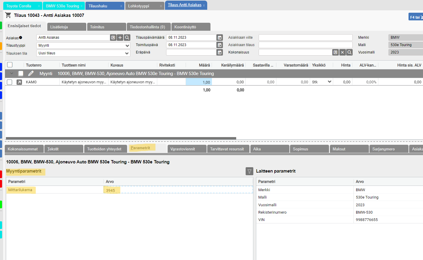Open Varastoviennit bottom tab
The width and height of the screenshot is (423, 260).
point(187,149)
